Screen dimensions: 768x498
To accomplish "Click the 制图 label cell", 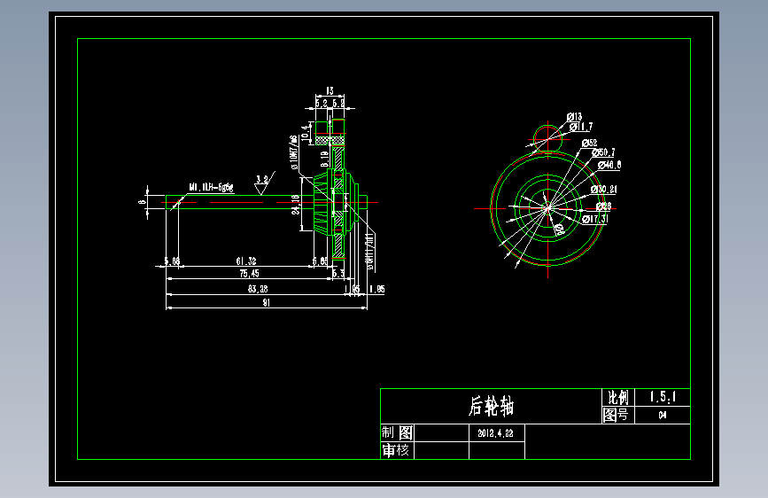I will click(397, 432).
